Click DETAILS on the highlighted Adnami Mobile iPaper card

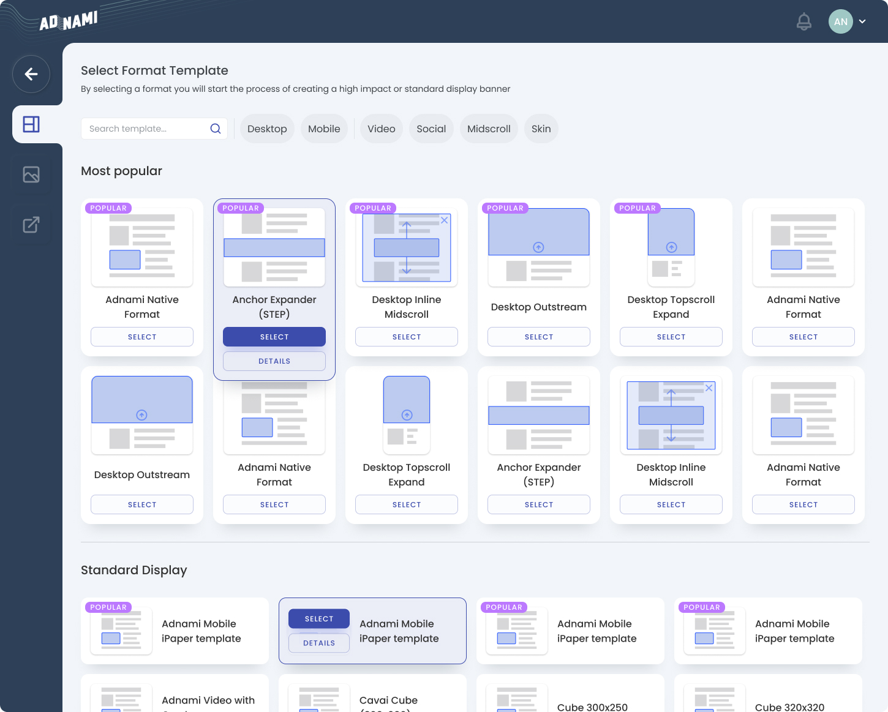(x=319, y=643)
